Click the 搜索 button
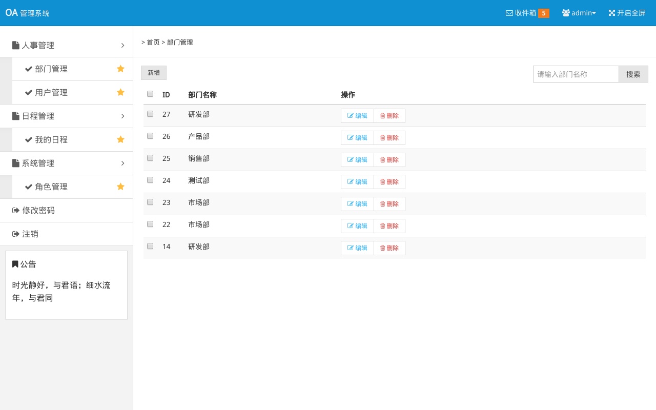656x410 pixels. (x=633, y=74)
